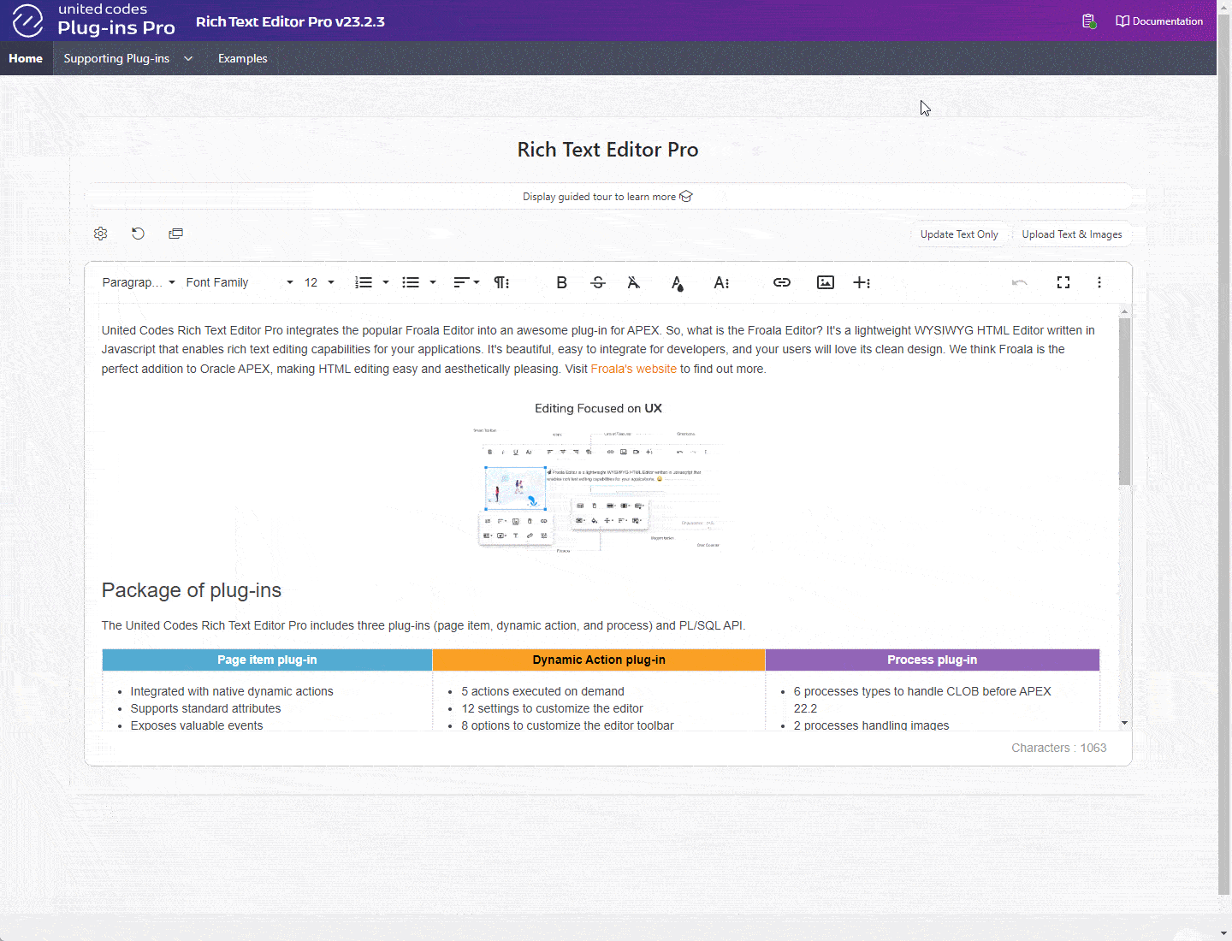Insert an unordered bullet list

click(411, 282)
